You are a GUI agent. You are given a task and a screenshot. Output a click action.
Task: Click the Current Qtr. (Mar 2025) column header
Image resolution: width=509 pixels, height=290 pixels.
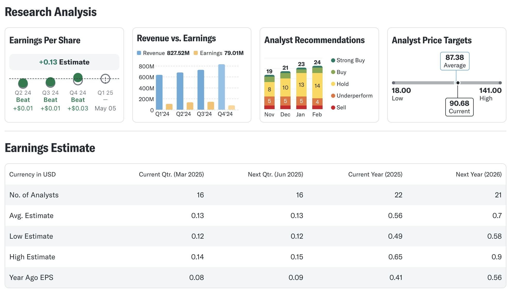pyautogui.click(x=171, y=174)
